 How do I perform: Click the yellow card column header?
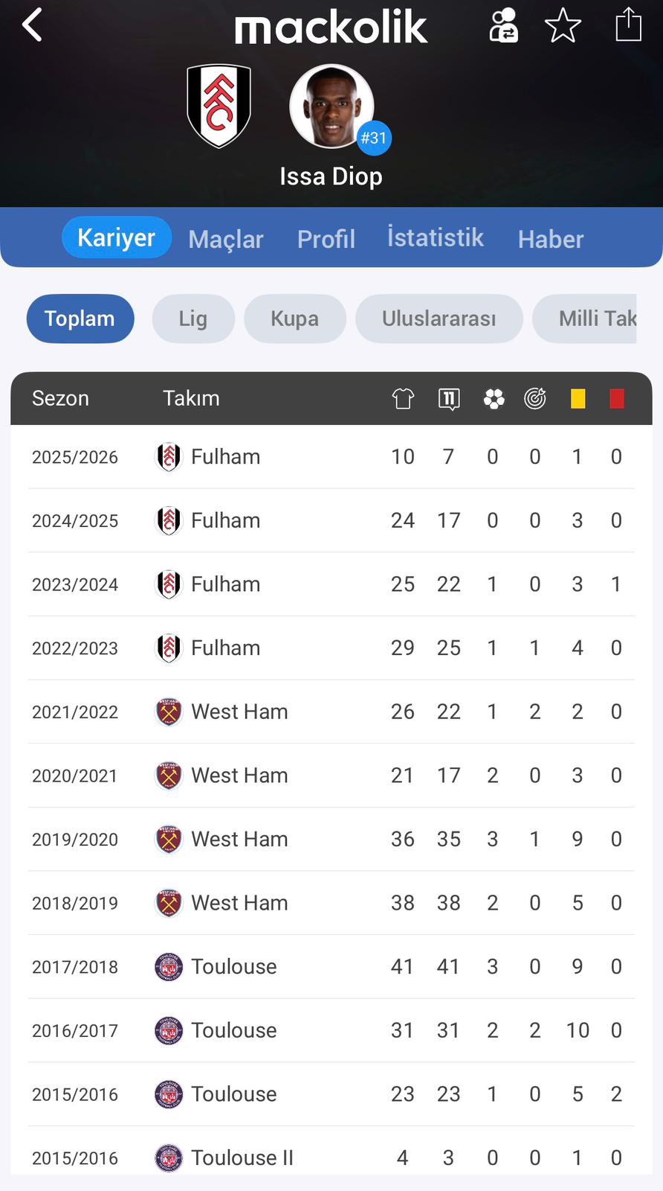(x=578, y=399)
